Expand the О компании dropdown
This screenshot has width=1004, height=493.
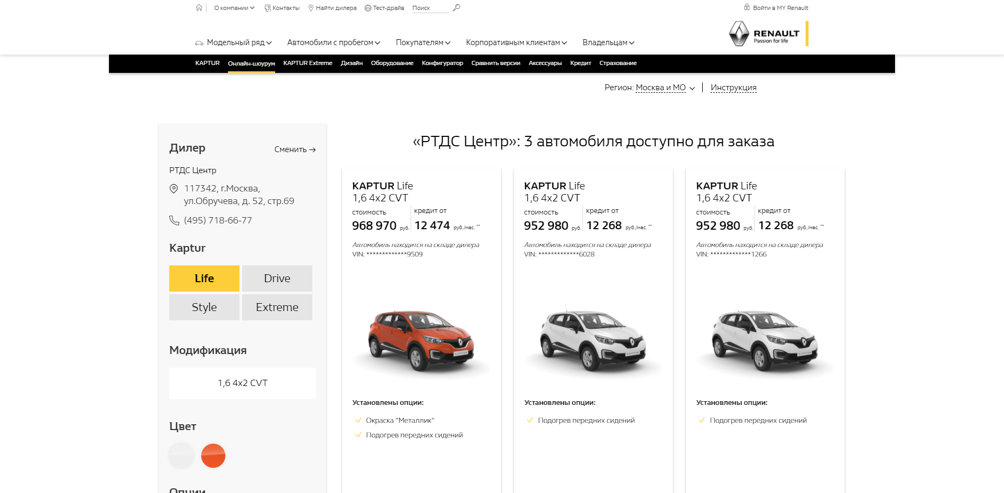pos(234,8)
